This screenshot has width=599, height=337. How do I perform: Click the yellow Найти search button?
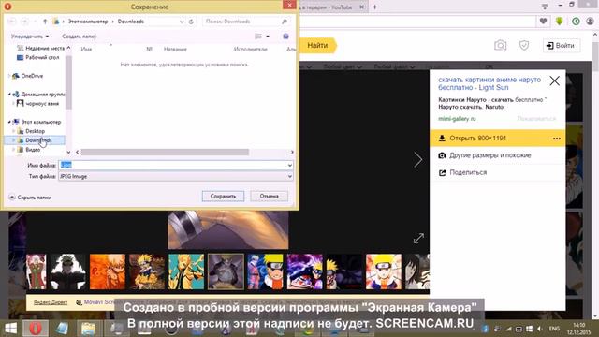pos(317,46)
